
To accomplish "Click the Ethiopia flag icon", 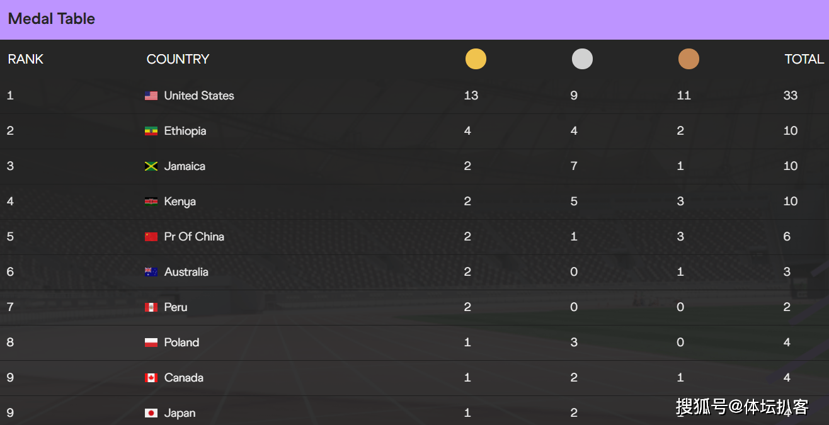I will [151, 131].
